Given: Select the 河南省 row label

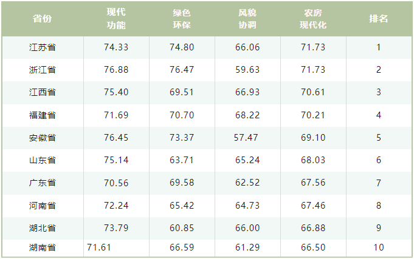Looking at the screenshot, I should (x=43, y=206).
